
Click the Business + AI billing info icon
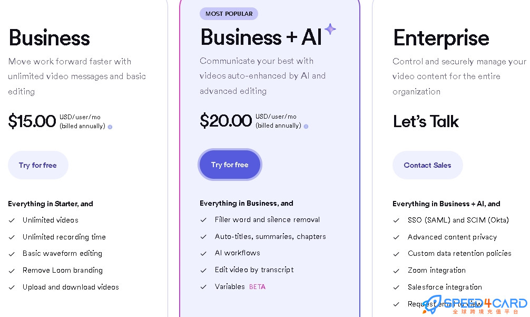pyautogui.click(x=306, y=127)
